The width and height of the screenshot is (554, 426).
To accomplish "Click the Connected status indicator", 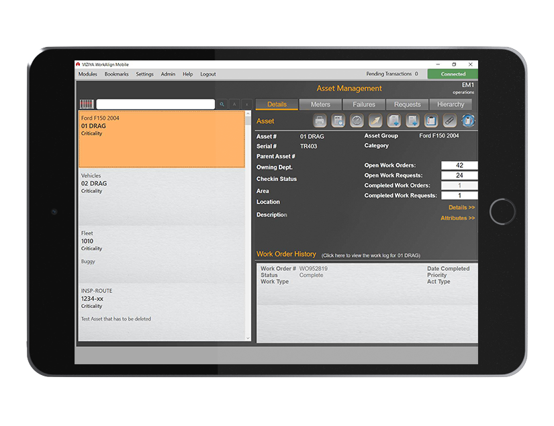I will (x=452, y=74).
